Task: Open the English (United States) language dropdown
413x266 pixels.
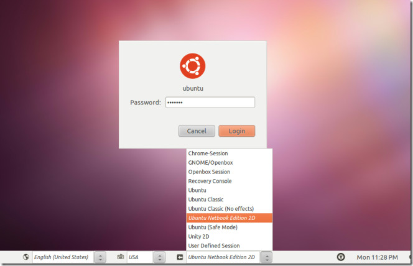Action: tap(63, 257)
